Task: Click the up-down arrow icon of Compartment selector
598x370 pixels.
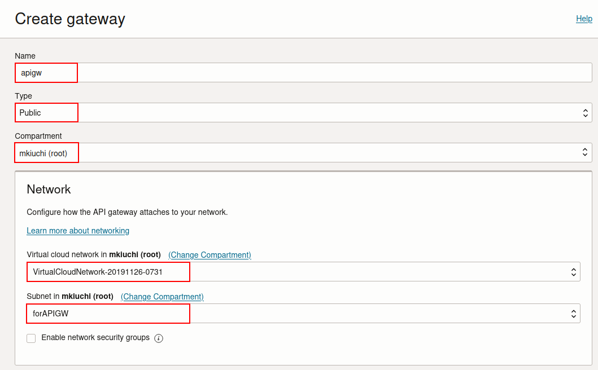Action: (x=585, y=152)
